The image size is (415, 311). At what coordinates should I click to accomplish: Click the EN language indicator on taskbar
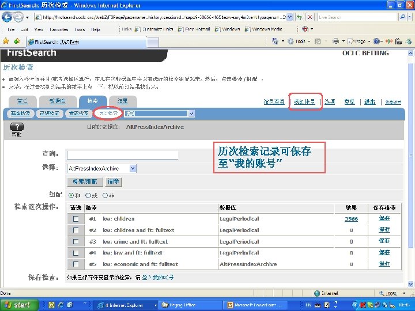click(308, 305)
